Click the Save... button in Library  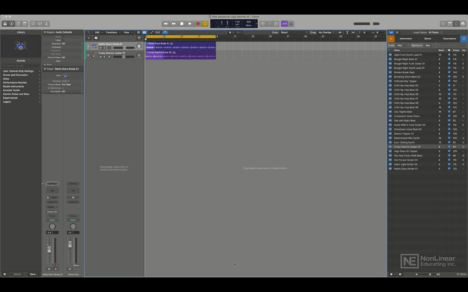click(33, 274)
